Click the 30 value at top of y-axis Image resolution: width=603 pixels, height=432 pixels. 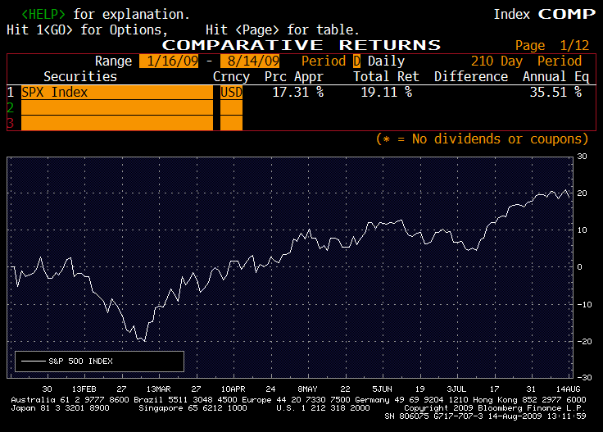(583, 157)
